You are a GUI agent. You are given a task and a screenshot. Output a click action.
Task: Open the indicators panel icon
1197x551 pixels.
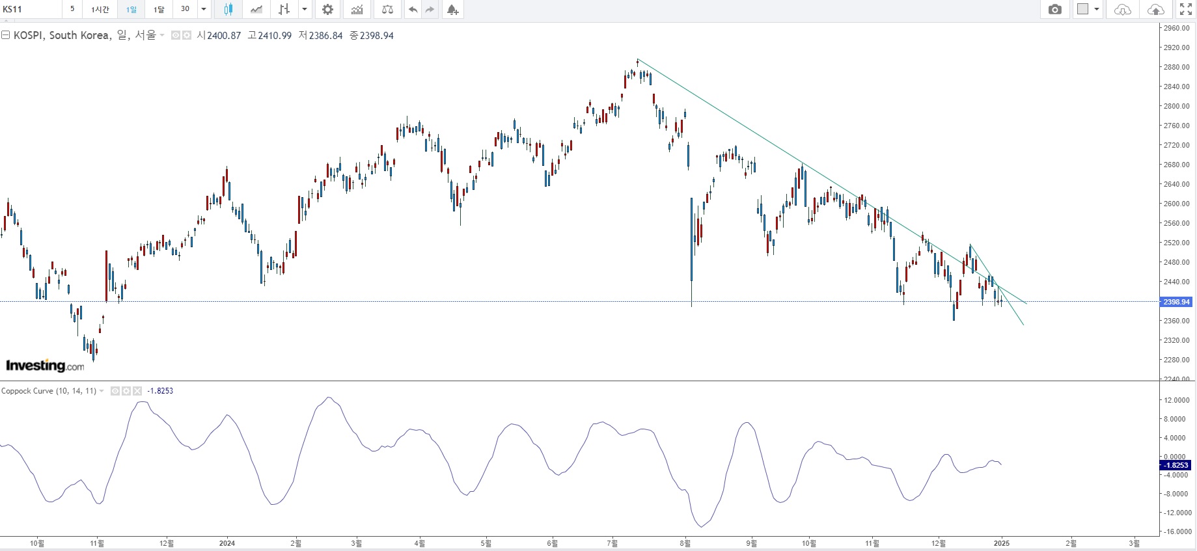tap(357, 9)
